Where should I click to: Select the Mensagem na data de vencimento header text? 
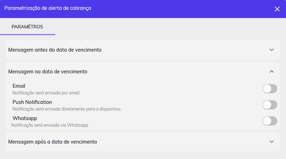tap(48, 72)
